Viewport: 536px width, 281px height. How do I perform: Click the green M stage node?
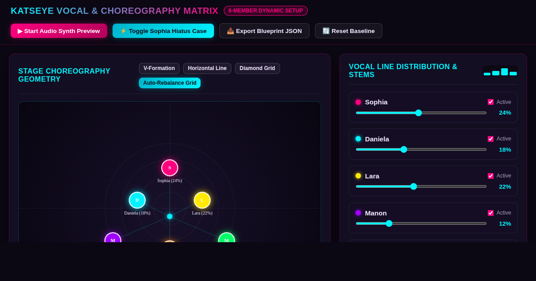pyautogui.click(x=226, y=238)
